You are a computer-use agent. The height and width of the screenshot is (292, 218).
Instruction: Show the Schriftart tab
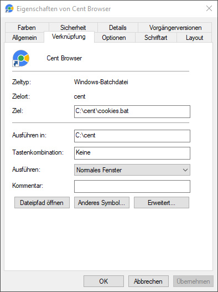(155, 38)
